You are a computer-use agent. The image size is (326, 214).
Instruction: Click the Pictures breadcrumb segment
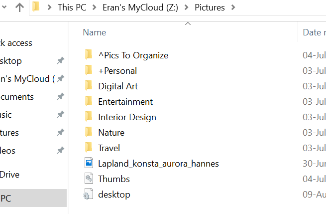tap(210, 7)
